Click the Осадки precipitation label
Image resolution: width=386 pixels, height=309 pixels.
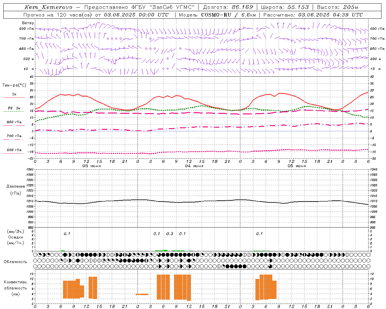pos(16,237)
